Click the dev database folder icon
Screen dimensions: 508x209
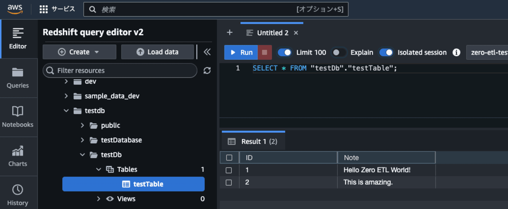click(77, 81)
